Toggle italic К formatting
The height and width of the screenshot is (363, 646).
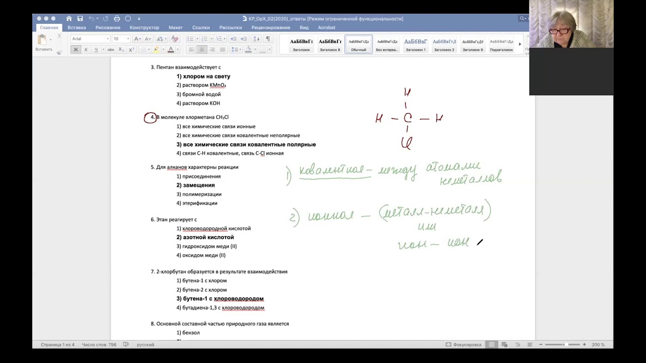click(x=86, y=49)
